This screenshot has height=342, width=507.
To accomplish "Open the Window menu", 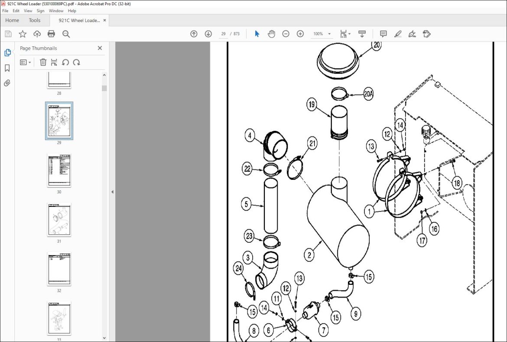I will [56, 11].
